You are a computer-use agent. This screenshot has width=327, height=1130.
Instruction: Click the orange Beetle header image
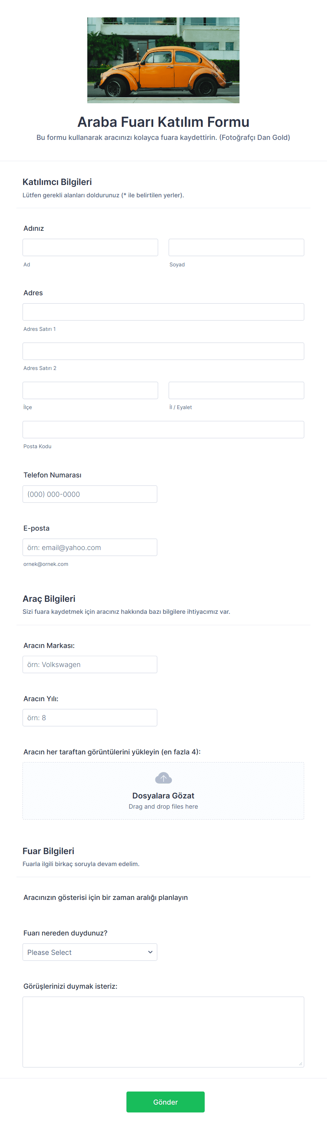click(x=163, y=60)
